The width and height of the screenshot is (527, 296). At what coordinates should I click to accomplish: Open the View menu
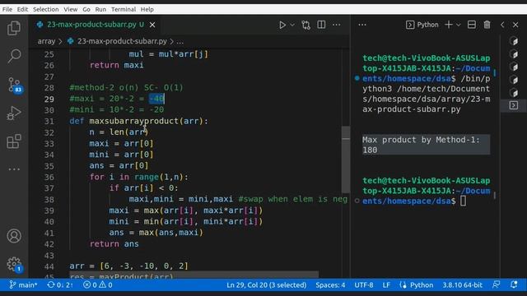pyautogui.click(x=71, y=9)
